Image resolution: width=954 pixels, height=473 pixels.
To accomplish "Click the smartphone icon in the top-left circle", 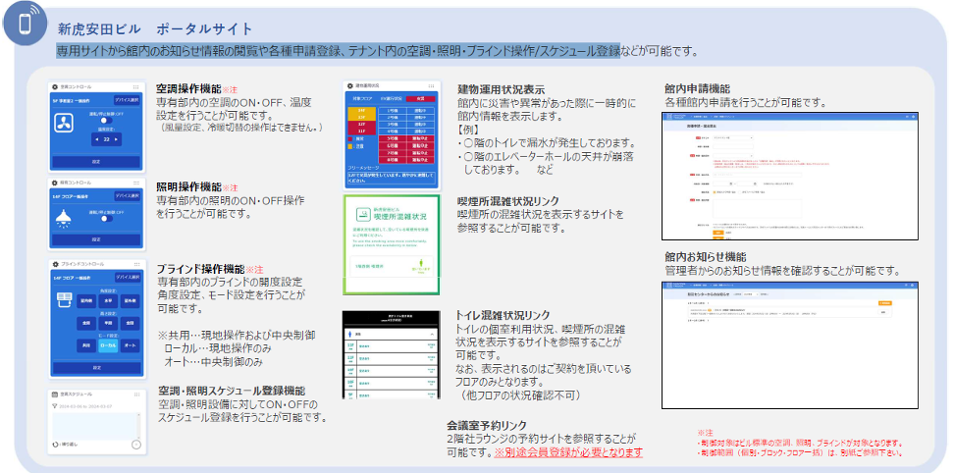I will [x=25, y=24].
